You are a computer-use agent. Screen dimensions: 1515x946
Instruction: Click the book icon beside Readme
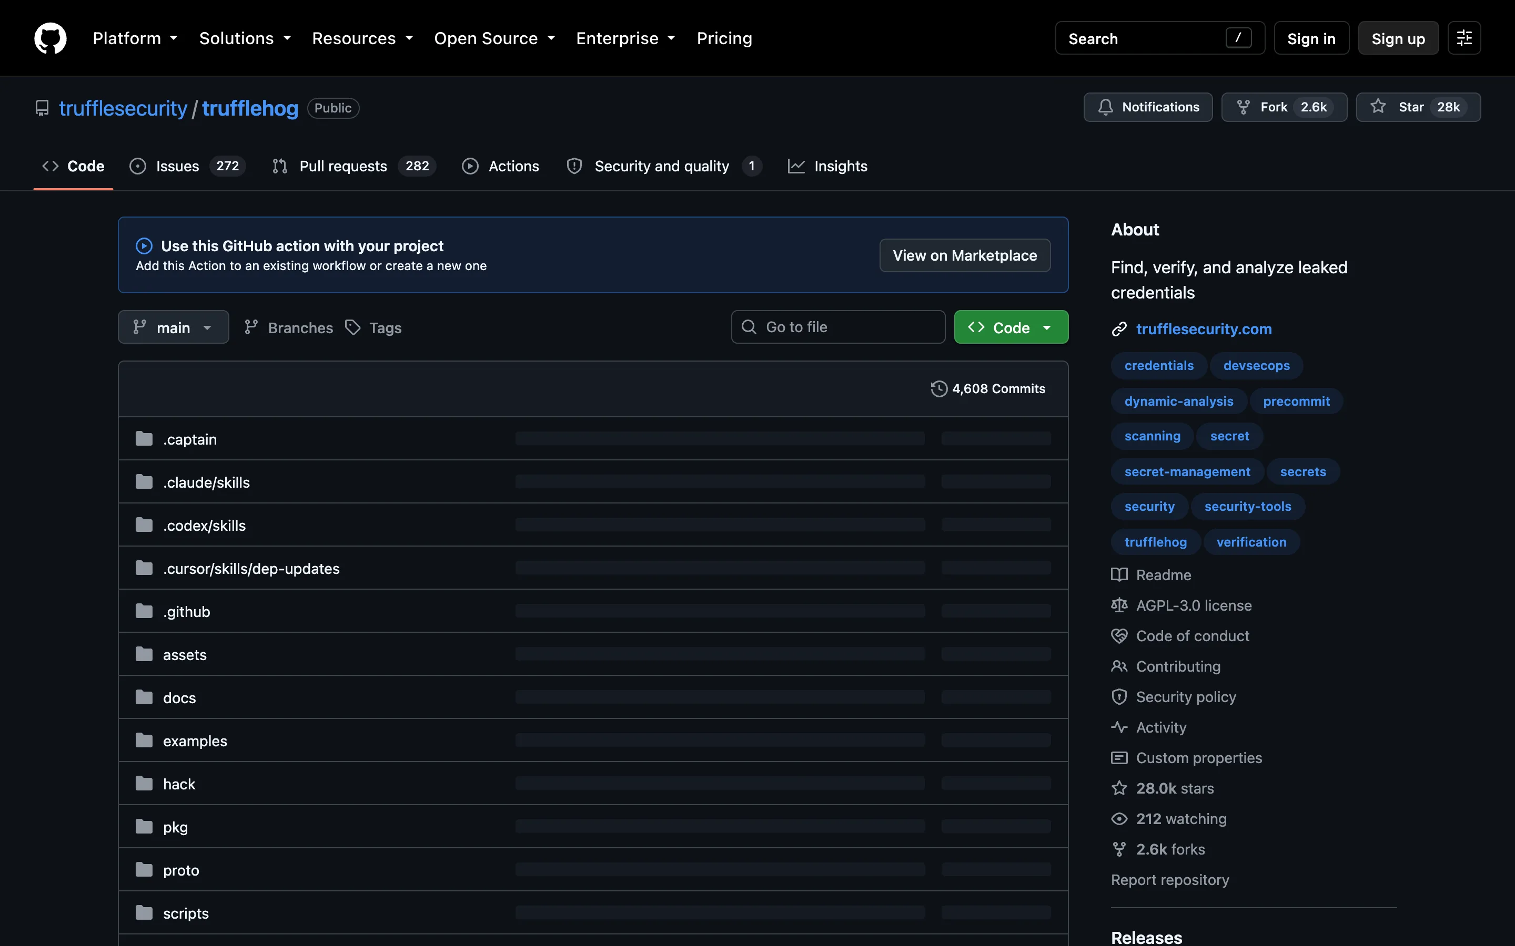pyautogui.click(x=1119, y=574)
